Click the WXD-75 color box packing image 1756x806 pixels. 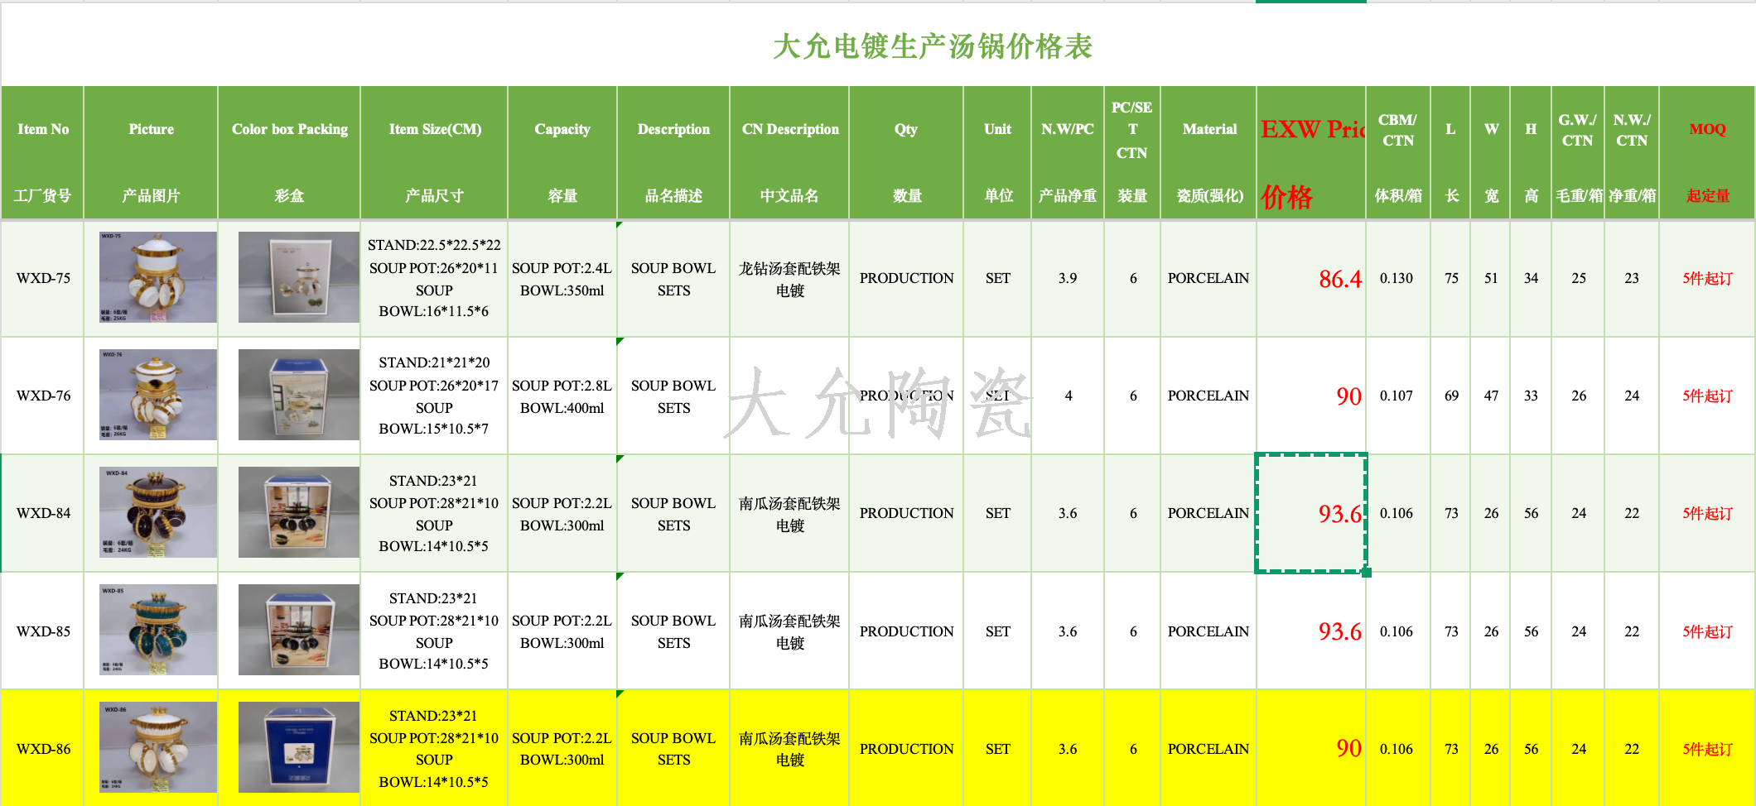point(298,277)
